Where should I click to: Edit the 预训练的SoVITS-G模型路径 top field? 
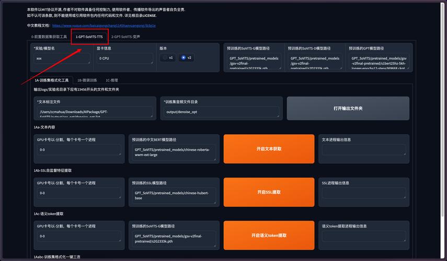click(x=254, y=61)
